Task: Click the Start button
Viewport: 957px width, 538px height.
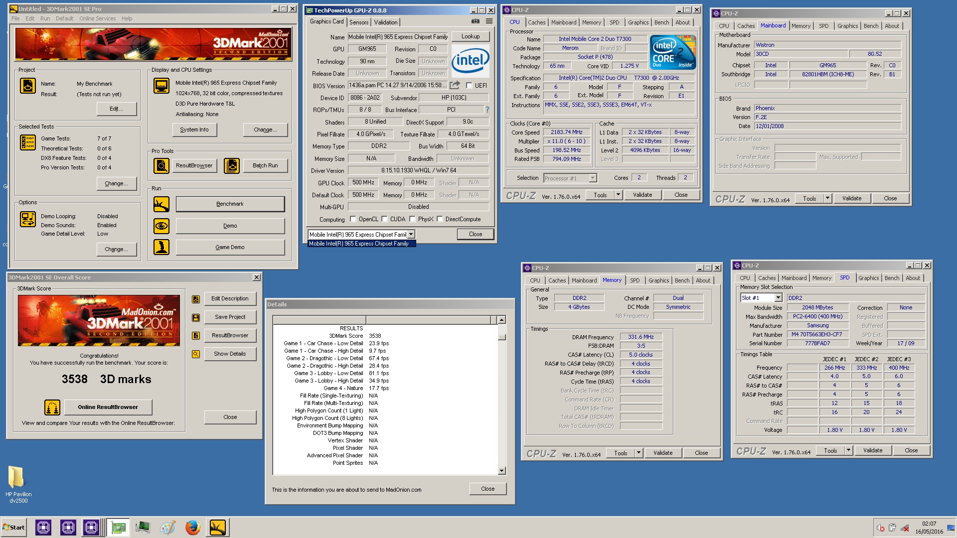Action: pyautogui.click(x=14, y=528)
